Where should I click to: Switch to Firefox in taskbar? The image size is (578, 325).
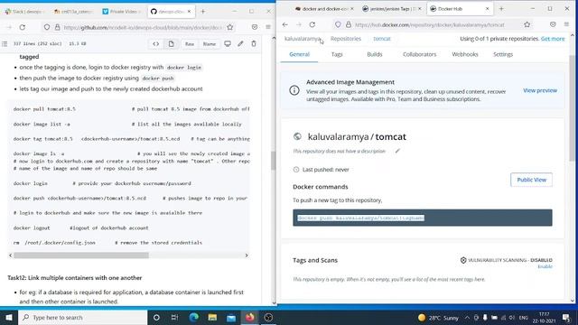click(x=250, y=317)
